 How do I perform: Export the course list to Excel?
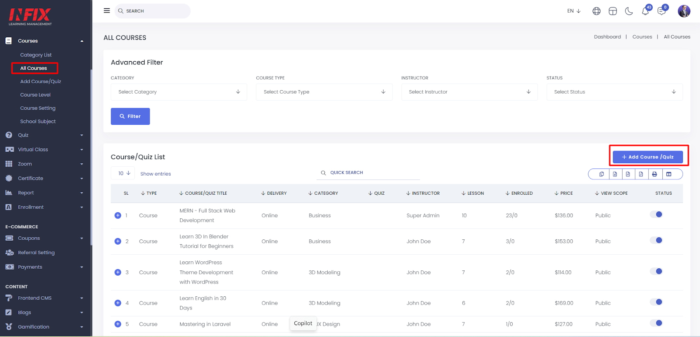pyautogui.click(x=615, y=174)
